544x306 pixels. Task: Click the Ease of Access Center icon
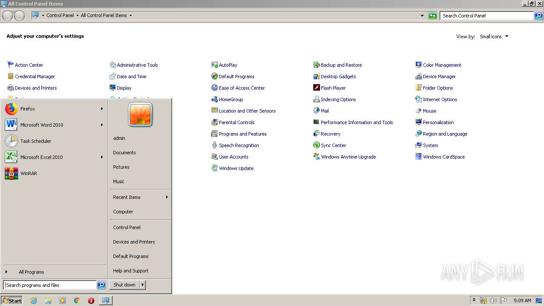click(x=215, y=88)
